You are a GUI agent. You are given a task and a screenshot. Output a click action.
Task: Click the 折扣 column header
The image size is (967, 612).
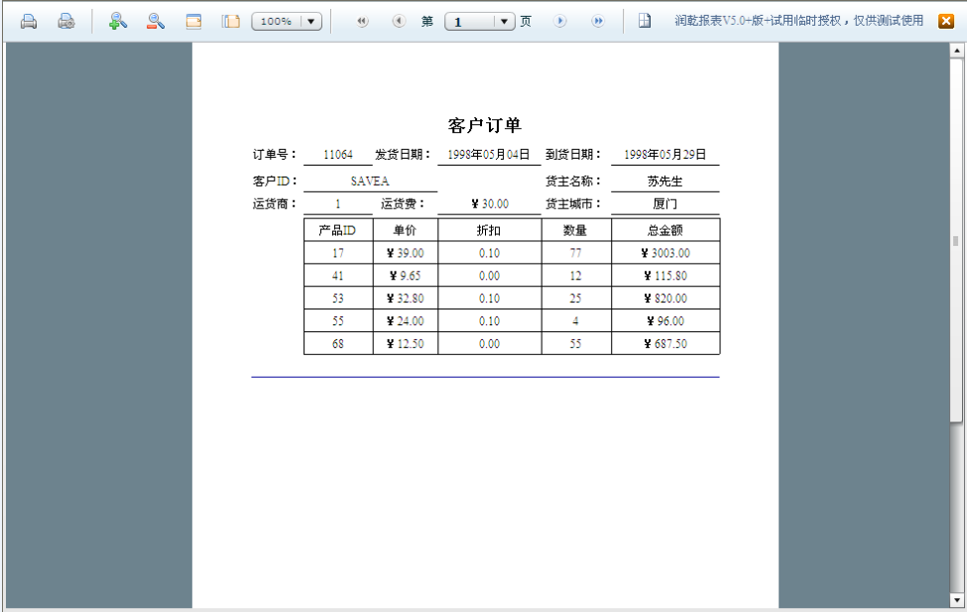[489, 230]
